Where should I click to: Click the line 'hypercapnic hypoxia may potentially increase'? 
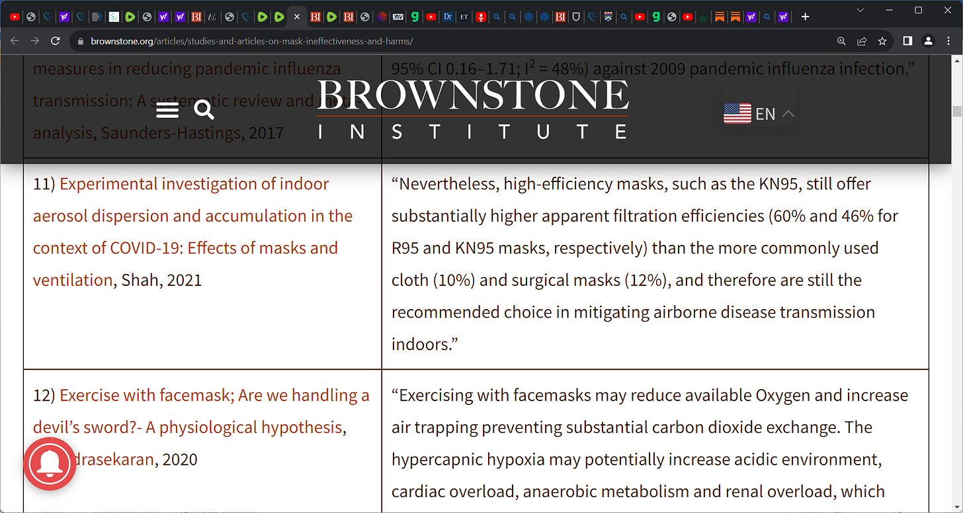pyautogui.click(x=636, y=459)
